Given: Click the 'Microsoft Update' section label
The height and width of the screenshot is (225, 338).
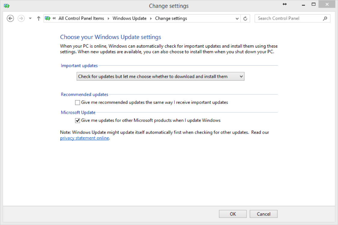Looking at the screenshot, I should pos(78,112).
